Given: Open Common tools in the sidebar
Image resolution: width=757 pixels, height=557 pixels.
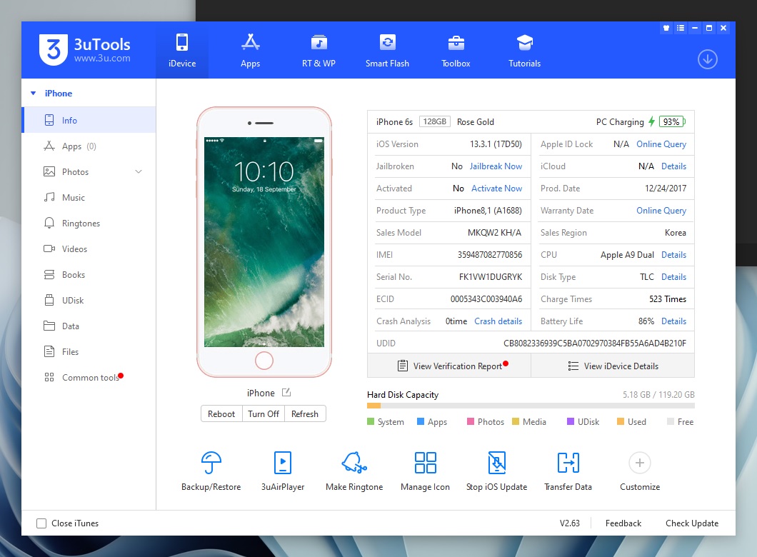Looking at the screenshot, I should pyautogui.click(x=89, y=378).
